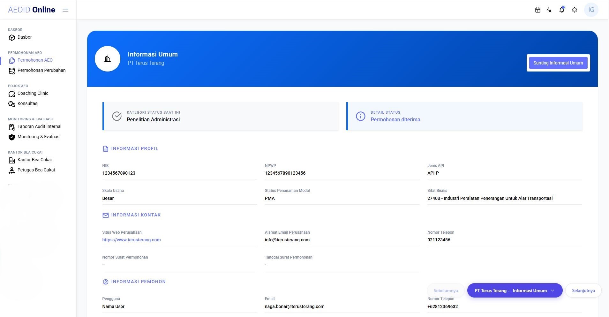
Task: Open Laporan Audit Internal menu item
Action: (39, 126)
